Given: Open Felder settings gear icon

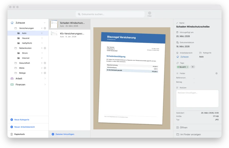Looking at the screenshot, I should point(217,73).
